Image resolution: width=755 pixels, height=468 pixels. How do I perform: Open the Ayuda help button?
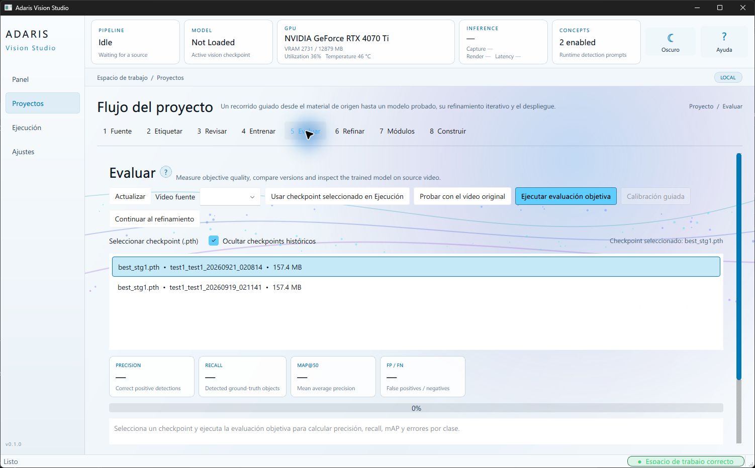tap(724, 42)
